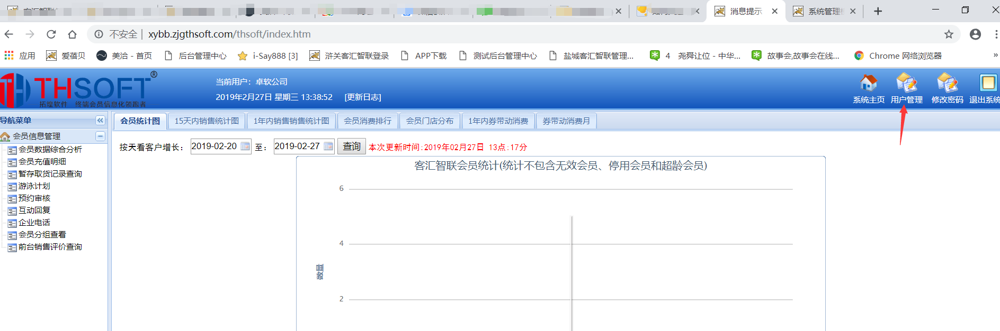Bookmark this page with the star
The height and width of the screenshot is (331, 1000).
point(949,34)
